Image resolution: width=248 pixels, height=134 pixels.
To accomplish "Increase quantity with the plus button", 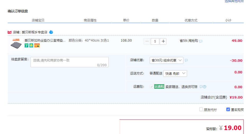I will [163, 41].
